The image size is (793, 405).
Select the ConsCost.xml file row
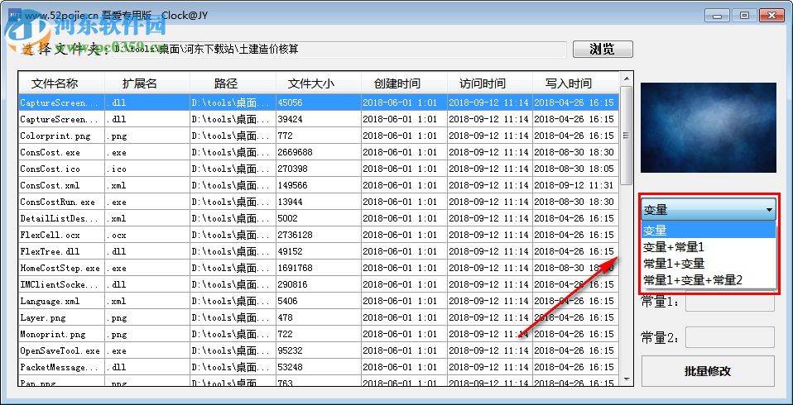pos(319,185)
